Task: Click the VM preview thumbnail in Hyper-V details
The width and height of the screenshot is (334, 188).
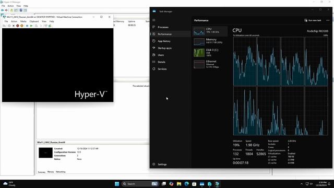Action: coord(45,152)
